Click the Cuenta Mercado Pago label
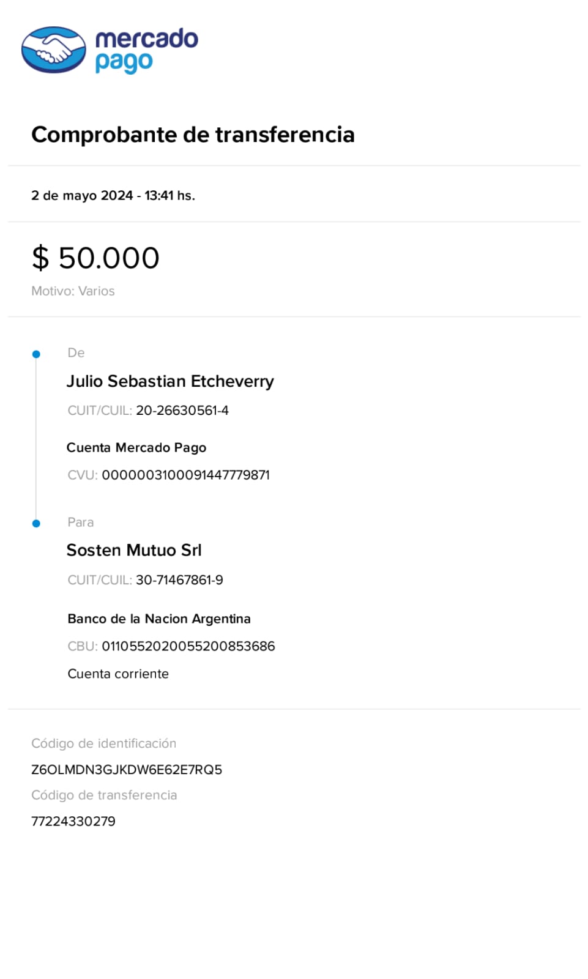588x979 pixels. click(x=136, y=448)
